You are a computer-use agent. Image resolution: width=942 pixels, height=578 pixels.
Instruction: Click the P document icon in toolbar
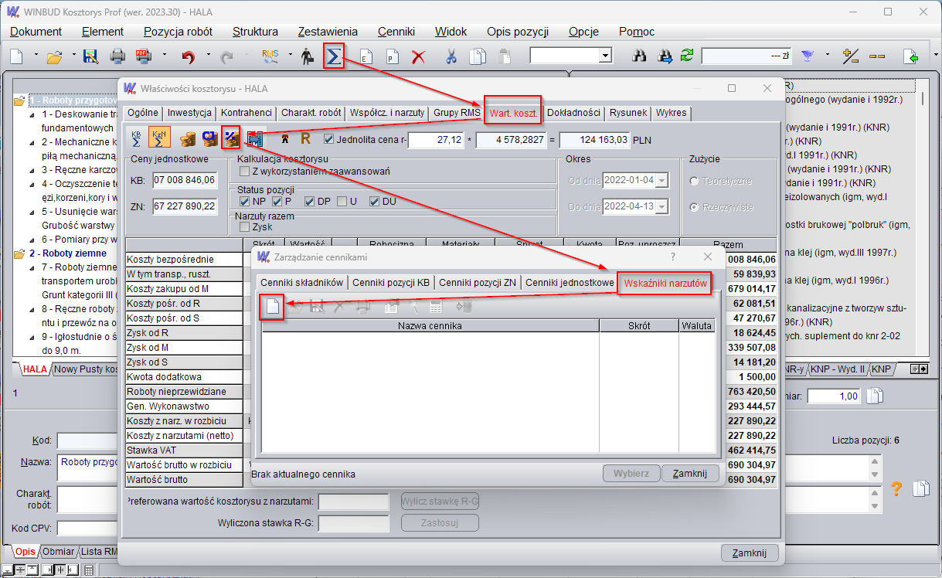click(392, 56)
